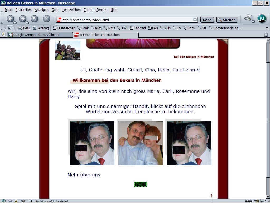Show more bookmarks via the overflow chevron
This screenshot has width=270, height=203.
pos(267,28)
